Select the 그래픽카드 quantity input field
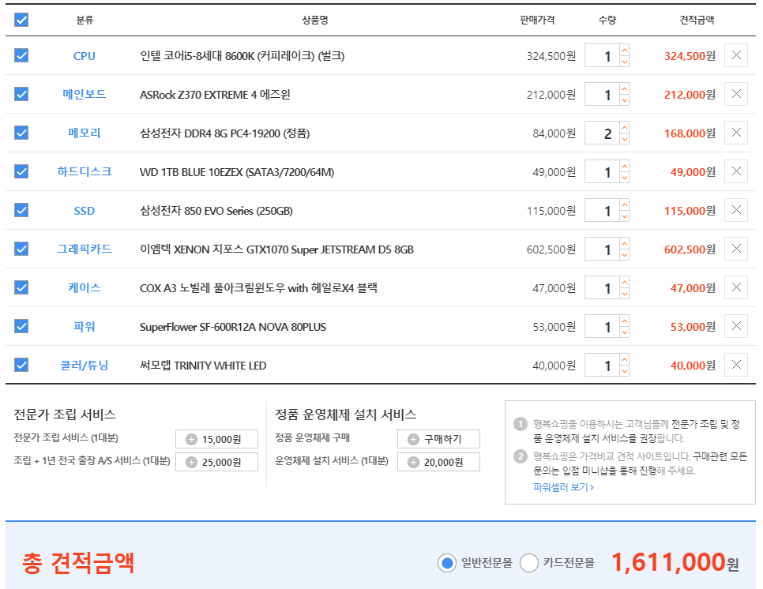 point(602,249)
